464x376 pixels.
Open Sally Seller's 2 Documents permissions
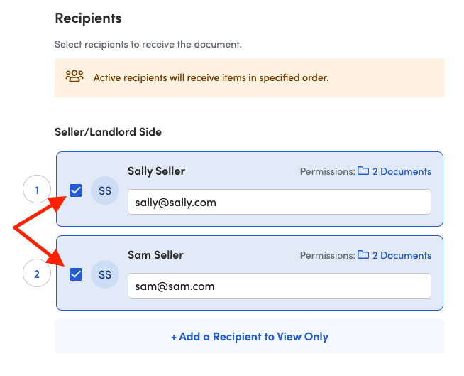pyautogui.click(x=402, y=171)
